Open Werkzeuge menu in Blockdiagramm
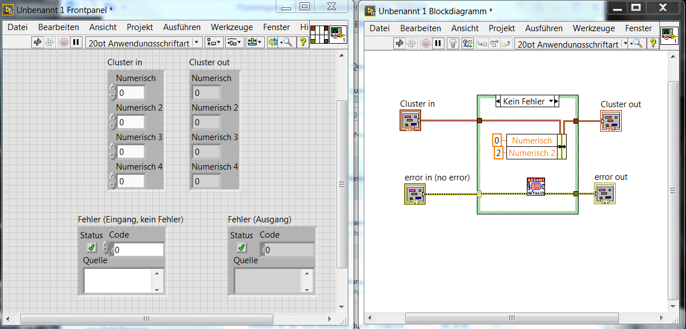Viewport: 686px width, 329px height. [594, 28]
